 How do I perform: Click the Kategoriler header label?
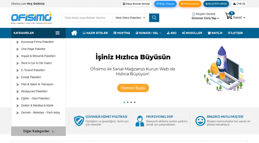(x=24, y=33)
